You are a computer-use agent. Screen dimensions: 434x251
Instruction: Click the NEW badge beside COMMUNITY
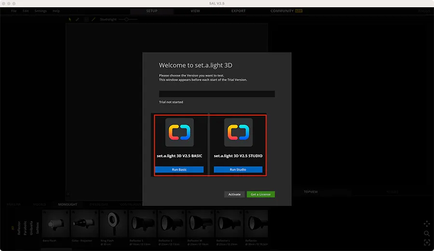pos(298,11)
